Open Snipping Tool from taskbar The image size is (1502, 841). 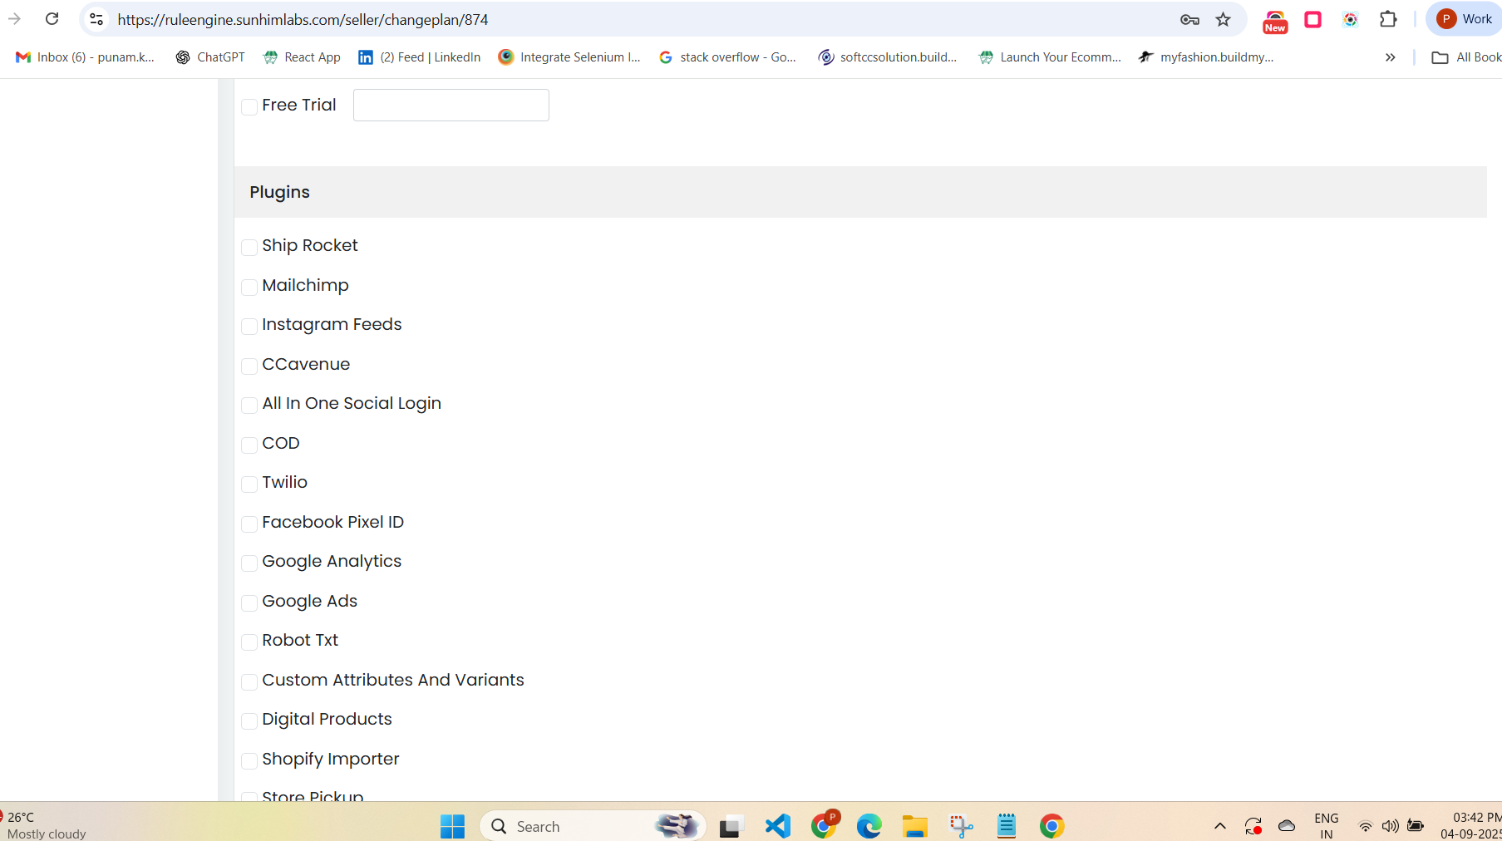(x=961, y=826)
